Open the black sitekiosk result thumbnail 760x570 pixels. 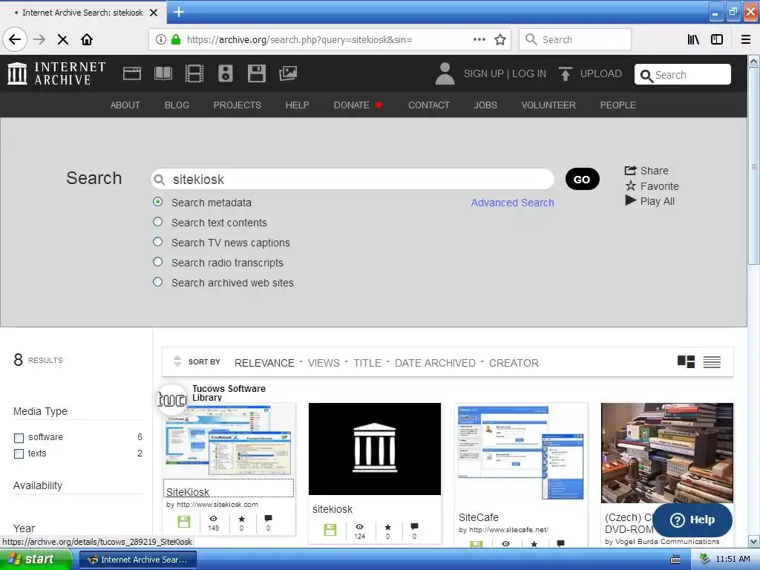[x=375, y=449]
